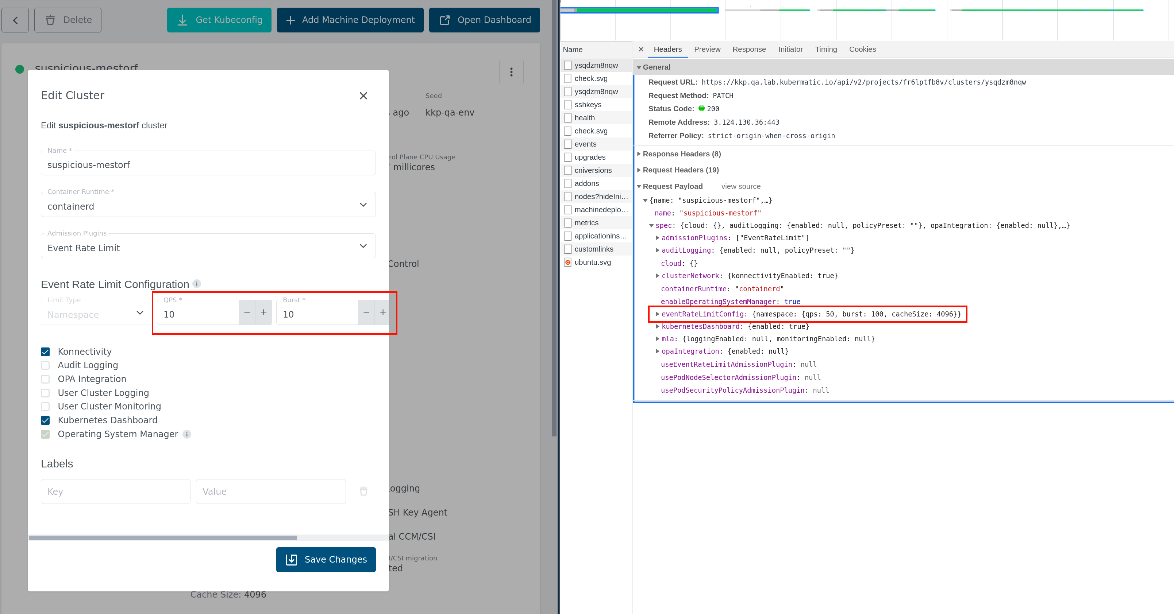Click info icon beside Operating System Manager
The image size is (1174, 614).
186,434
